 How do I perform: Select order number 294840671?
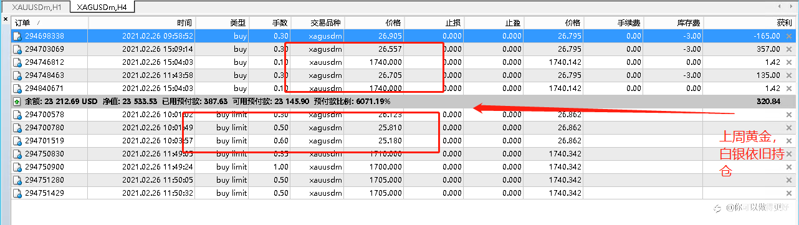tap(44, 89)
